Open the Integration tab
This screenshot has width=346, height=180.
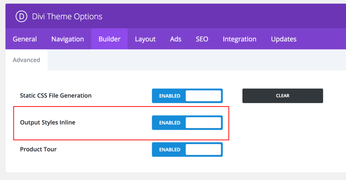coord(240,39)
